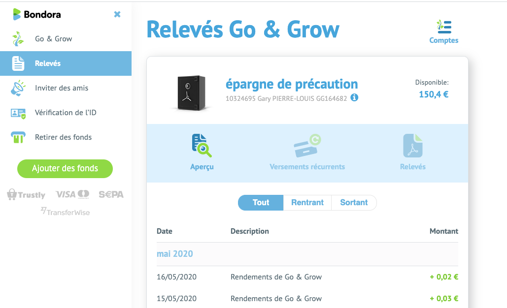Image resolution: width=507 pixels, height=308 pixels.
Task: Click the Bondora logo
Action: [x=36, y=15]
